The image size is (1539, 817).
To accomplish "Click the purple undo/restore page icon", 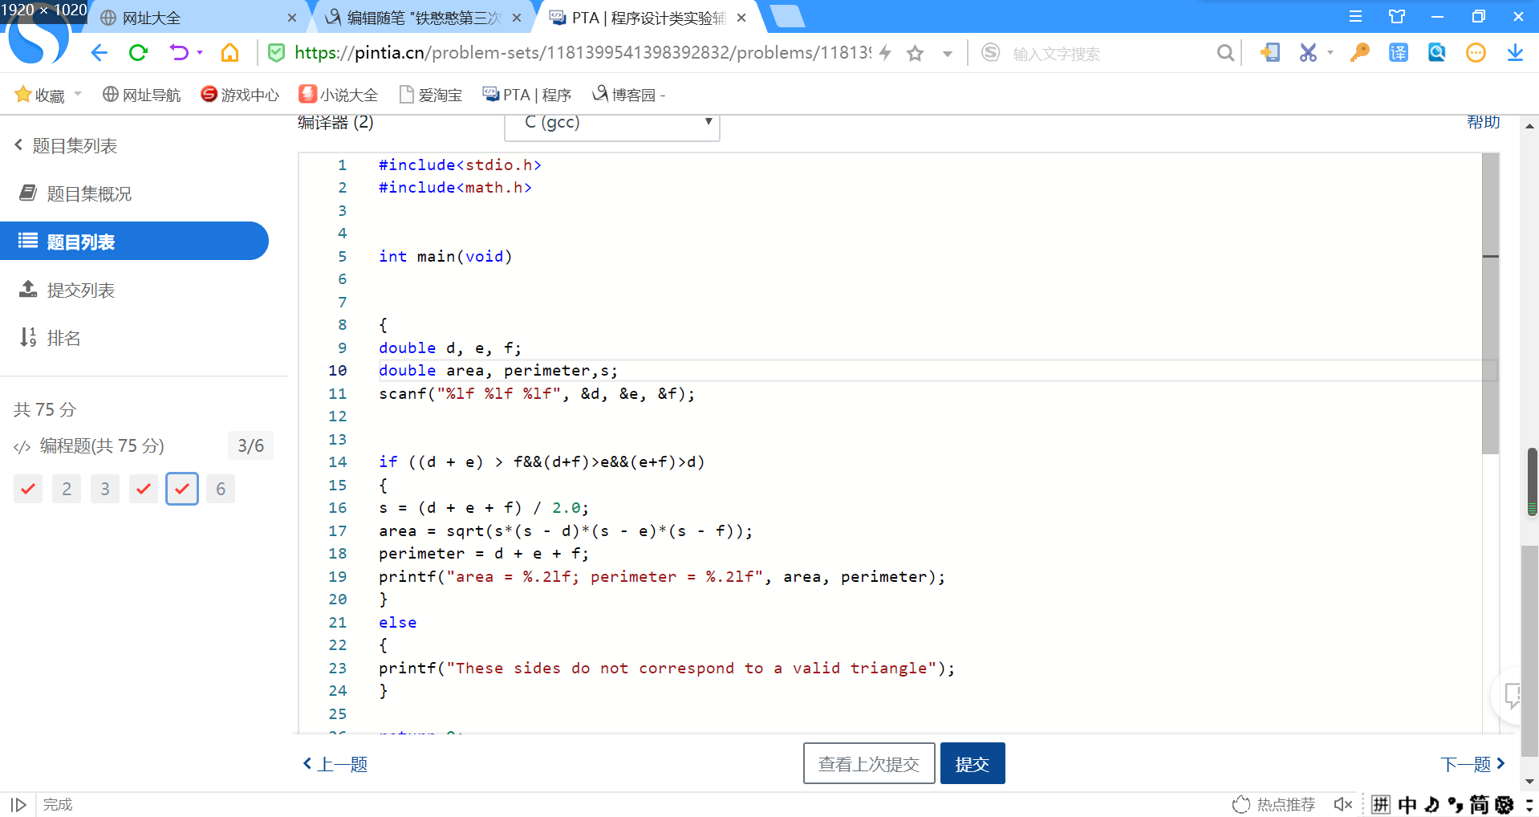I will coord(178,53).
